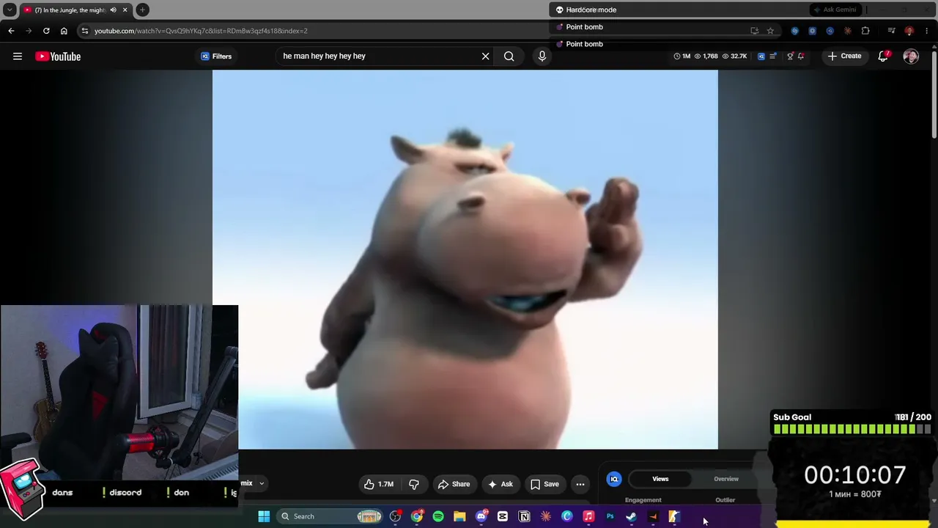Open the more actions ellipsis menu

[x=580, y=484]
